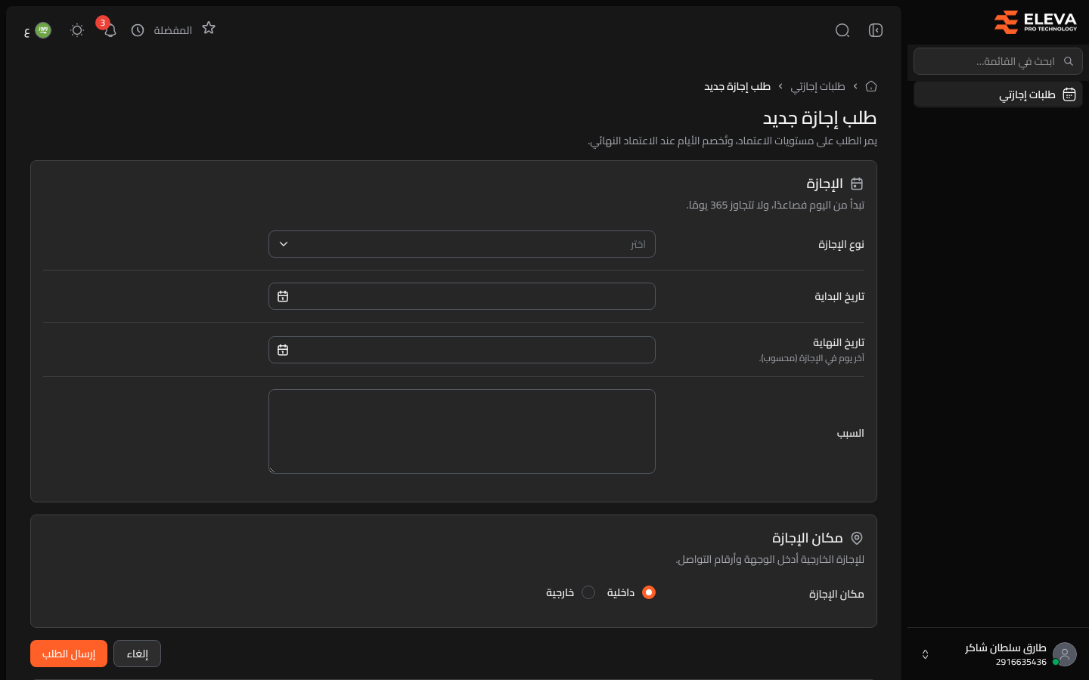This screenshot has height=680, width=1089.
Task: Change language via the flag icon
Action: tap(43, 30)
